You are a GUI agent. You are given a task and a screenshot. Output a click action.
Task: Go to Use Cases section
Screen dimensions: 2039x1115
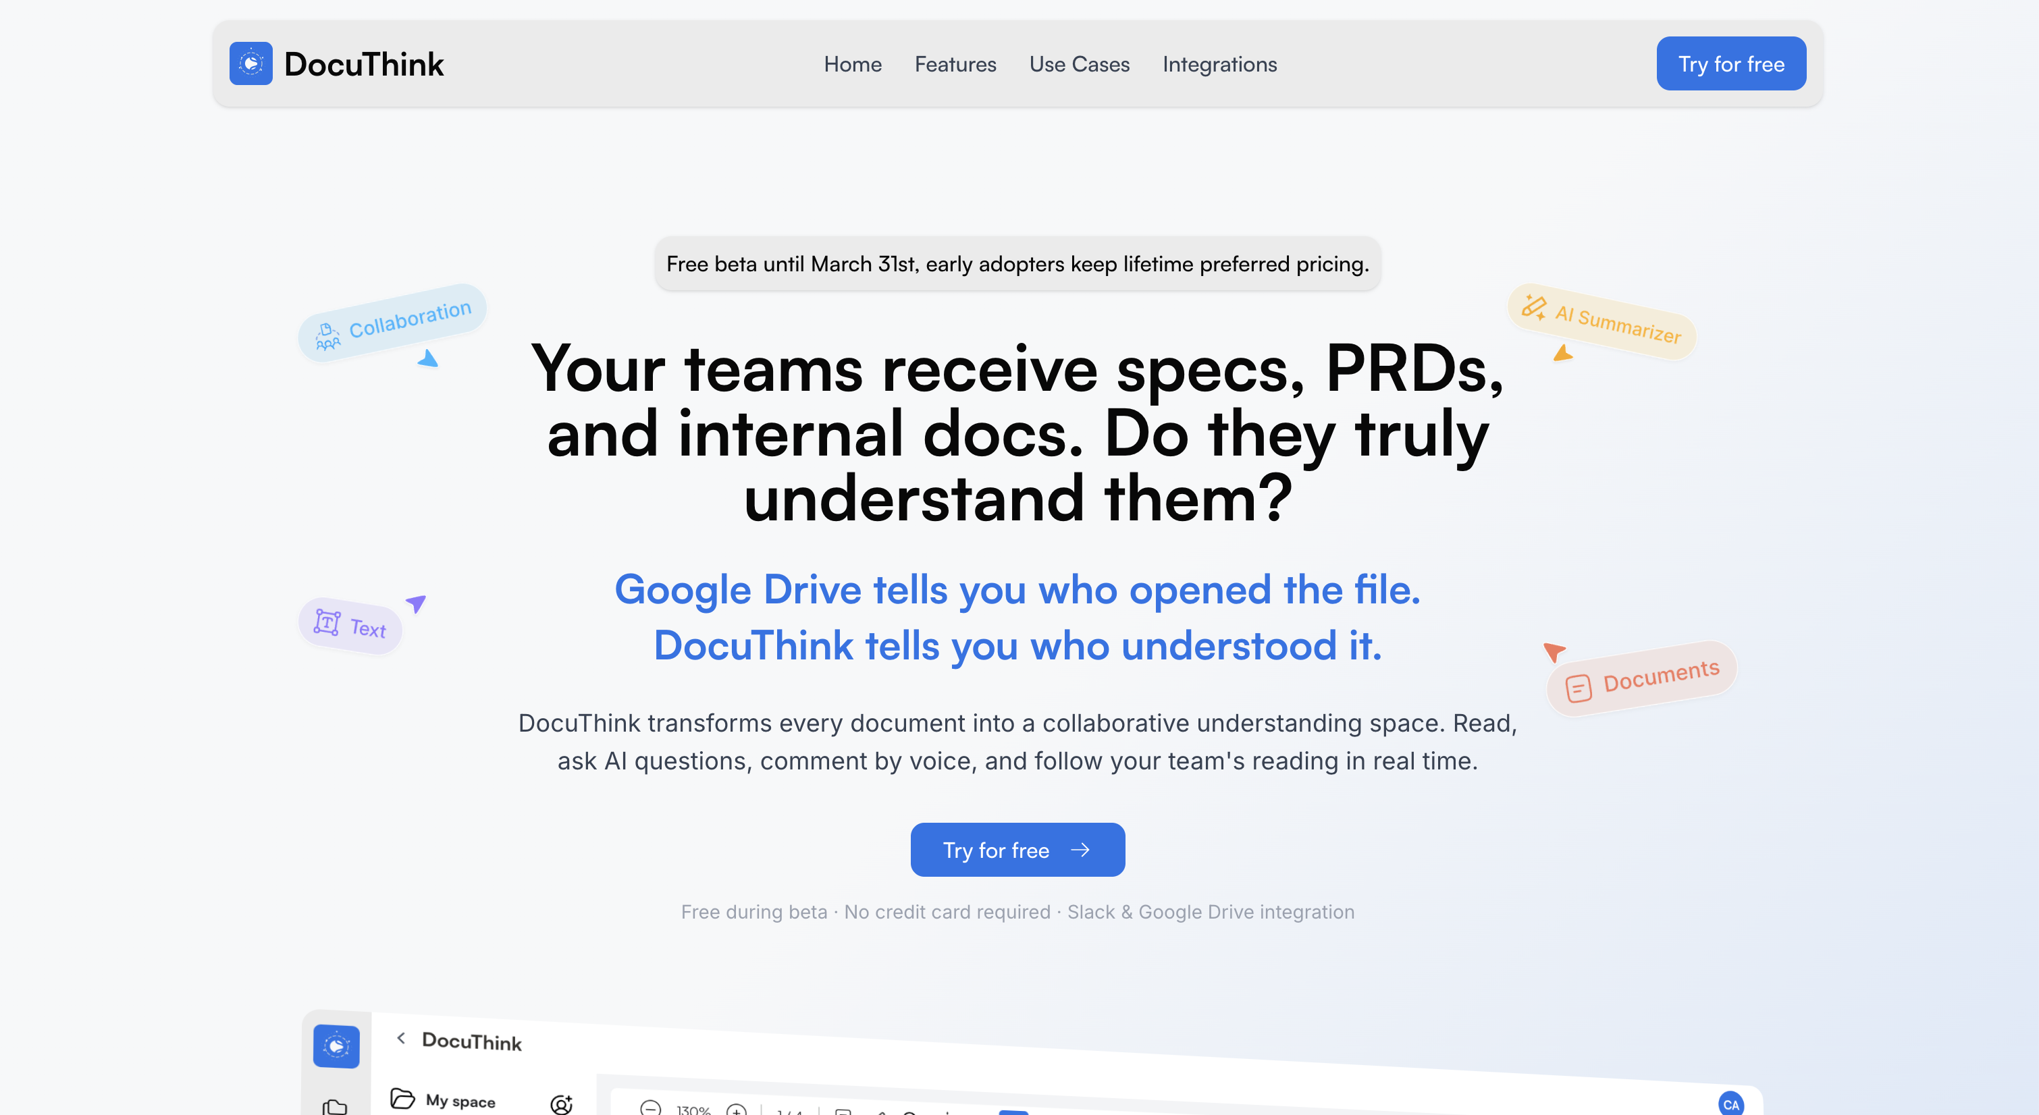click(1079, 64)
